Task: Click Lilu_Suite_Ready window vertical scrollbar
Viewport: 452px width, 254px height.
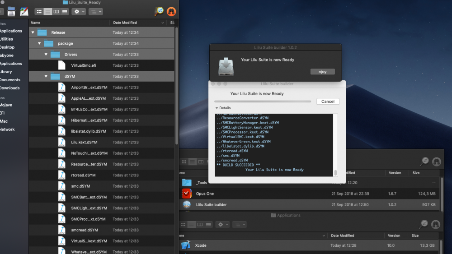Action: [x=176, y=86]
